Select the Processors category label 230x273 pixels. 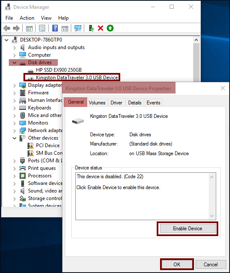[x=40, y=176]
